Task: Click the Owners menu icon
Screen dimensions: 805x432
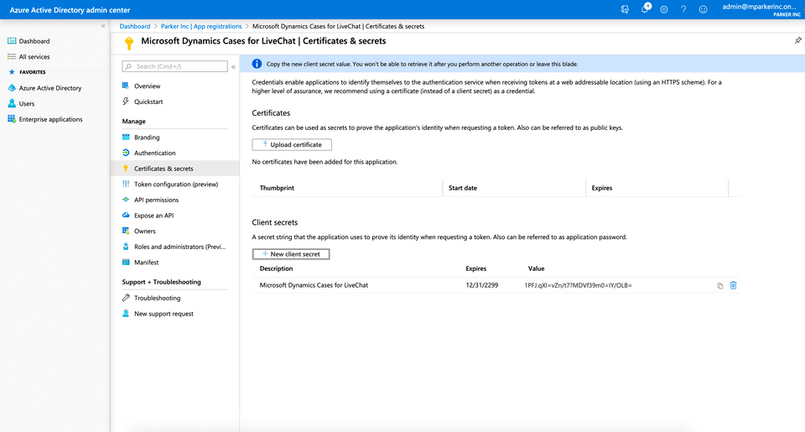Action: (x=126, y=232)
